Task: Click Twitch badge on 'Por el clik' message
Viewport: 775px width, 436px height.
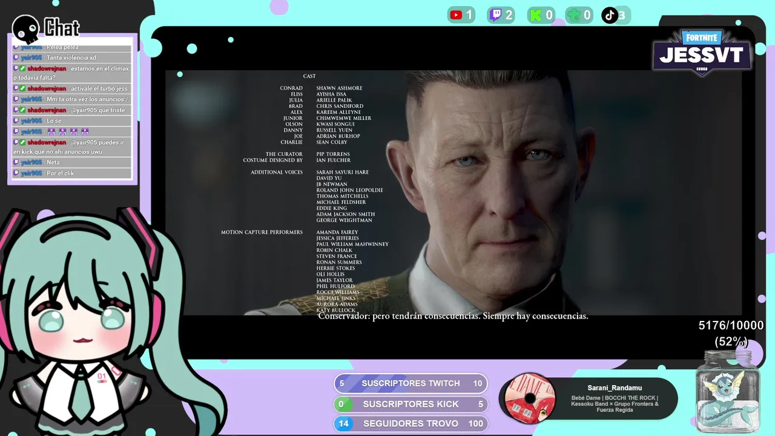Action: point(16,173)
